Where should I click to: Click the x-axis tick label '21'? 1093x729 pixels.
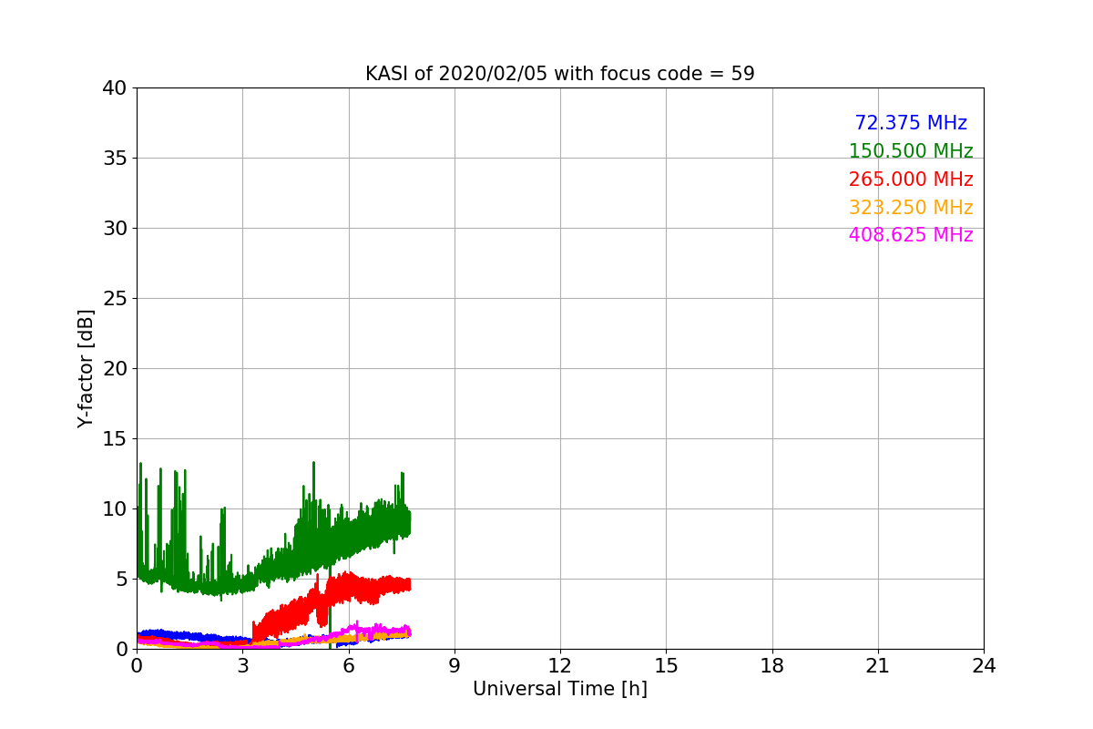click(x=878, y=666)
